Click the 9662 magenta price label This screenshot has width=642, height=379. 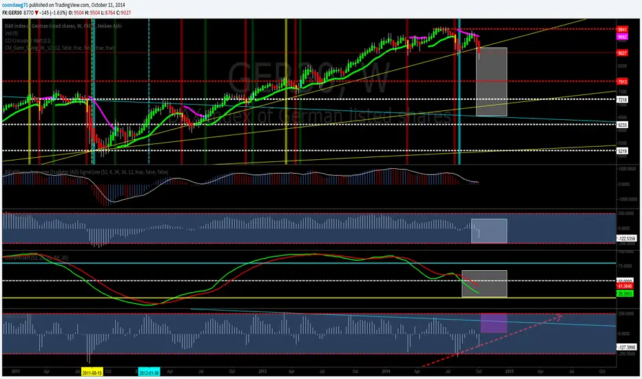[622, 37]
